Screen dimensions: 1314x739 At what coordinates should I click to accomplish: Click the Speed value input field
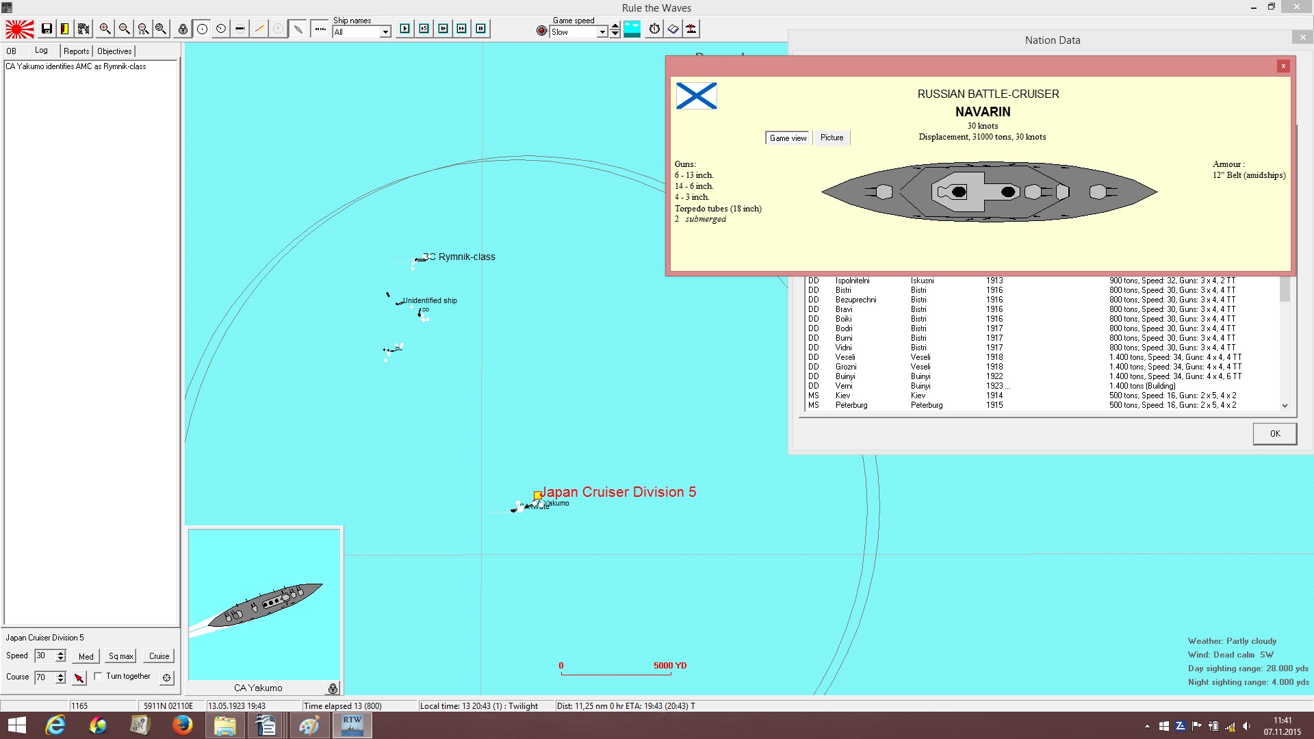click(x=44, y=656)
